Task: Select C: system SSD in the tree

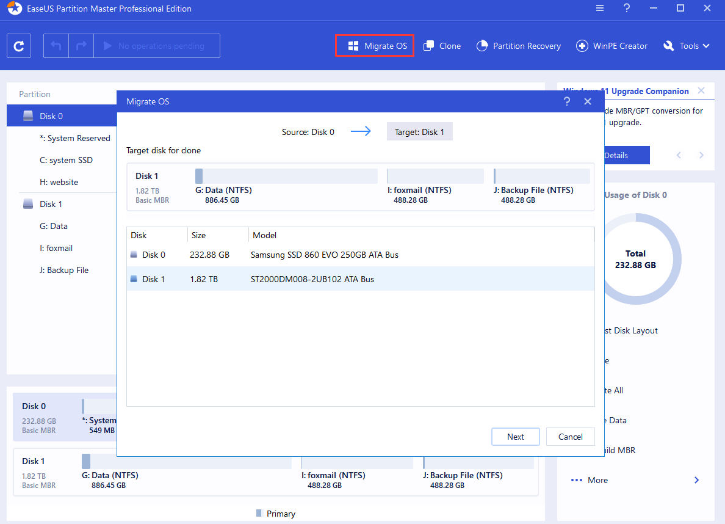Action: [x=66, y=160]
